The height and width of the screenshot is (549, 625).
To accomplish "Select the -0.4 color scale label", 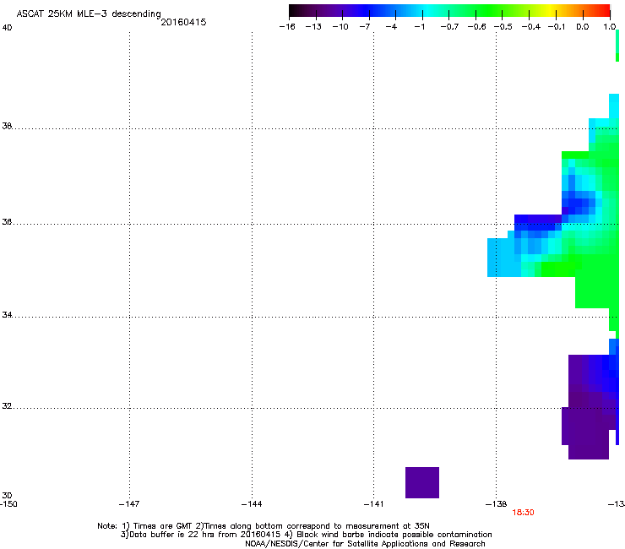I will click(x=531, y=27).
